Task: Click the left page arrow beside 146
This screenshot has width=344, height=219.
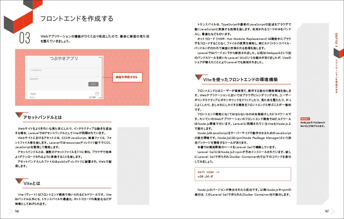Action: tap(10, 211)
